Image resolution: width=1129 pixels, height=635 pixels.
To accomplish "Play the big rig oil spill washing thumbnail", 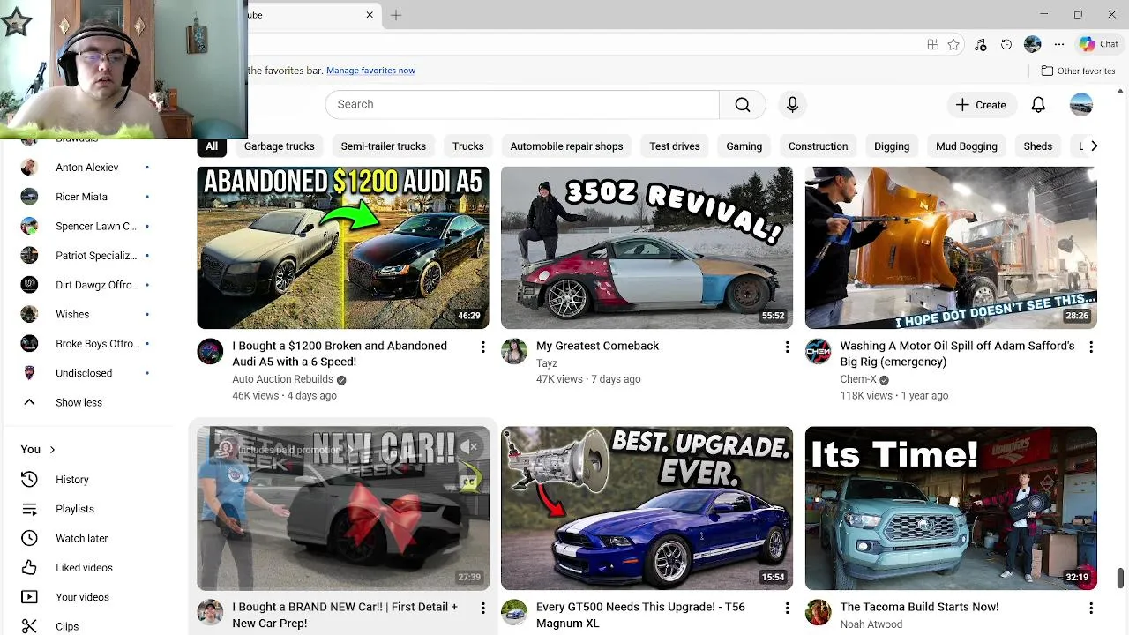I will [951, 248].
